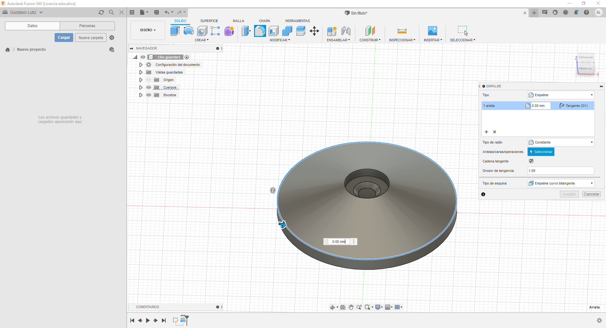Expand Configuración del documento node
606x328 pixels.
point(141,65)
